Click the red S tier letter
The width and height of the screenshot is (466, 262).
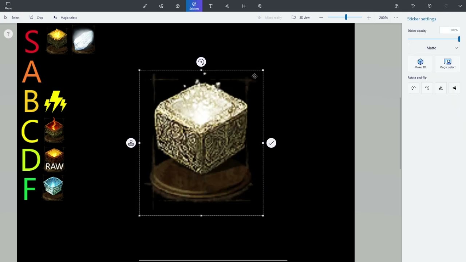(32, 42)
